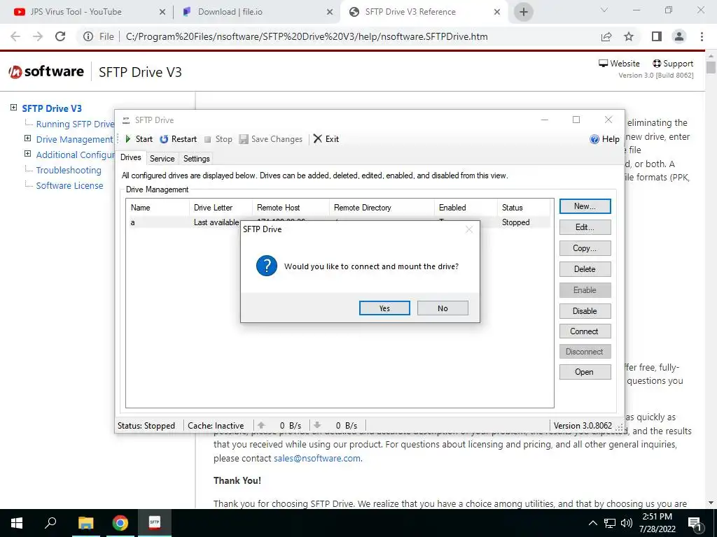Open the notification center icon

695,524
